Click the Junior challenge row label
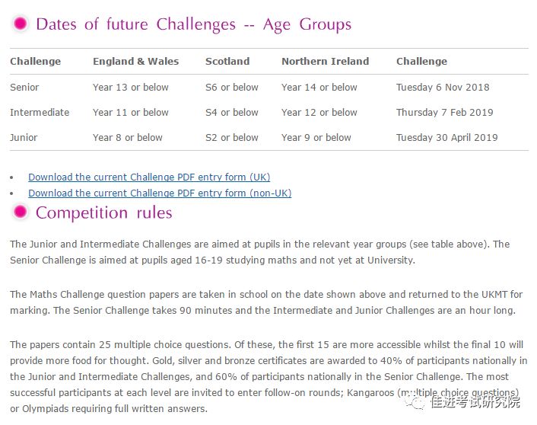 (x=24, y=138)
